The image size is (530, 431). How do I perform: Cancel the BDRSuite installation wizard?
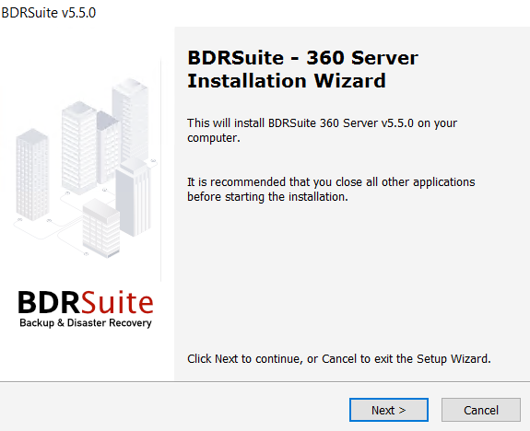click(480, 410)
